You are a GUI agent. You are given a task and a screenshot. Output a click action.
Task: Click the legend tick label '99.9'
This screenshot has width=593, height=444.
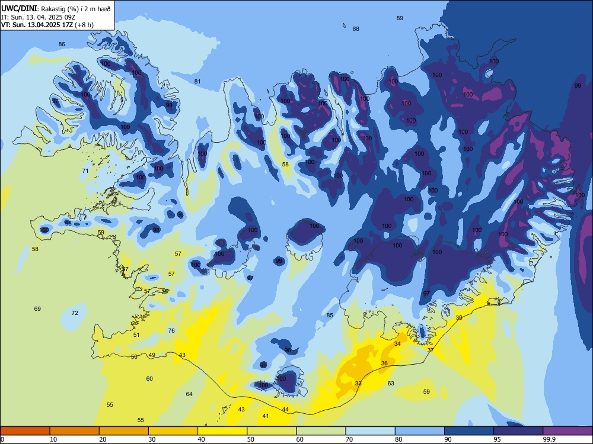[x=549, y=439]
